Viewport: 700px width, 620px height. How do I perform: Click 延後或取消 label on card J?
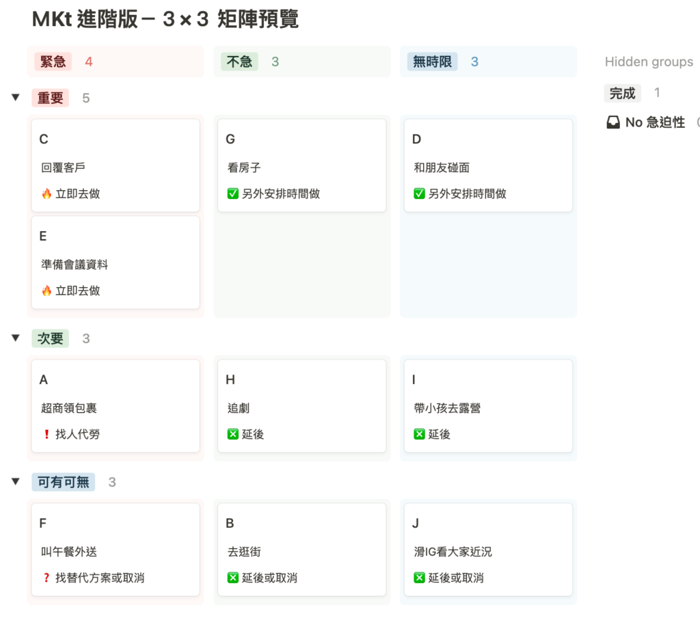[456, 578]
